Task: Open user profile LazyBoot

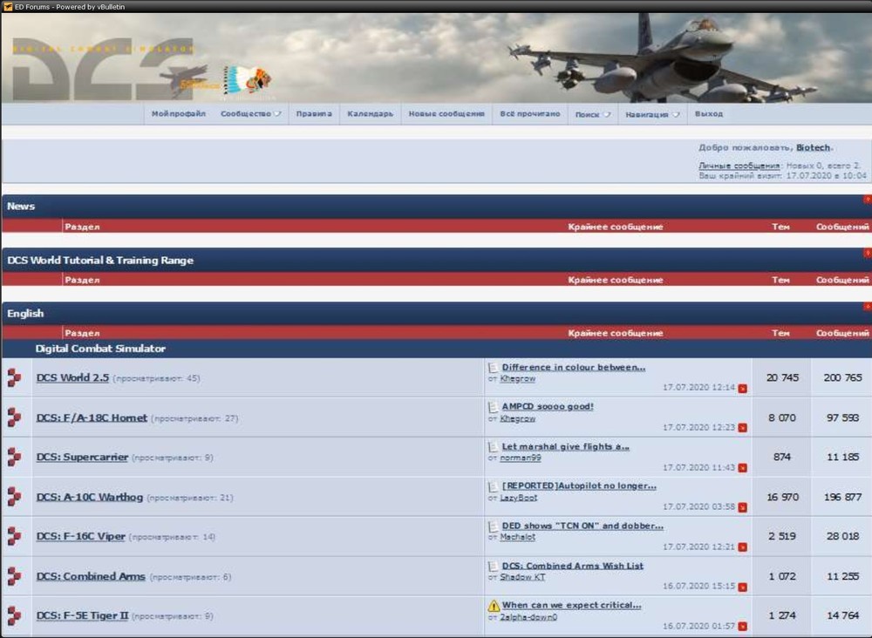Action: (518, 498)
